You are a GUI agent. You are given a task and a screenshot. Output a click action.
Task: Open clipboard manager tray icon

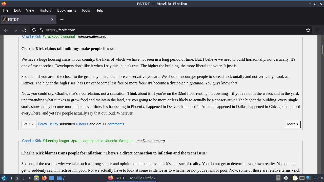[295, 178]
